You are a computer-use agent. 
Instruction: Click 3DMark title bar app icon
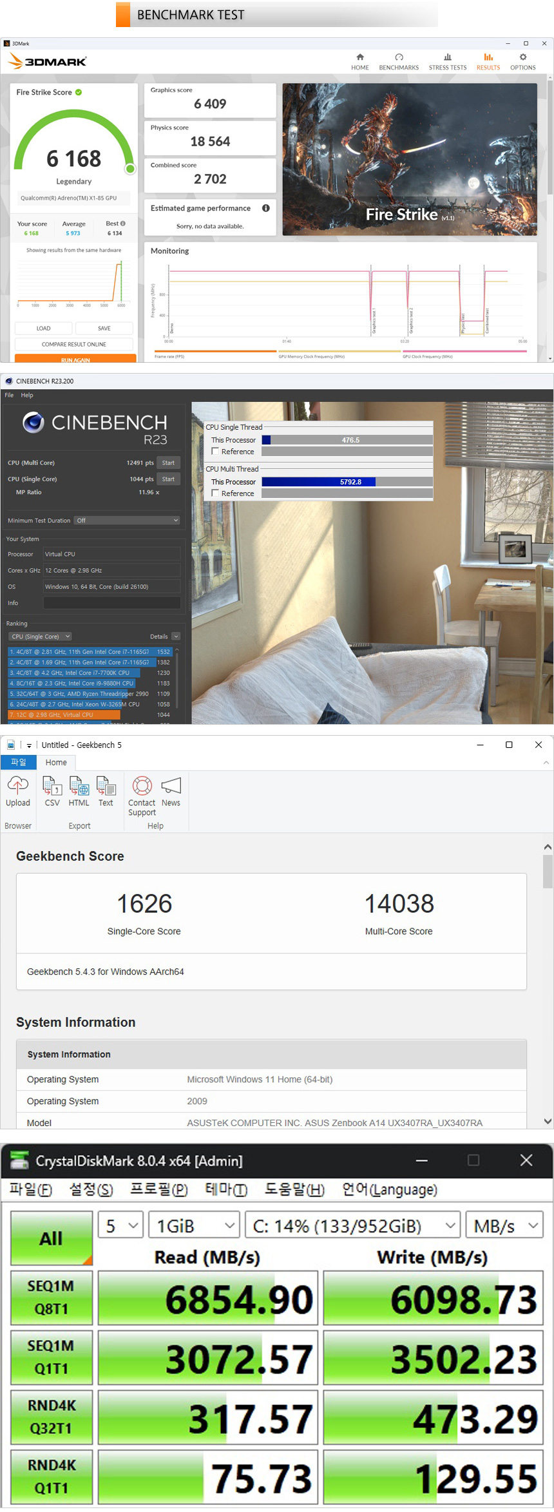pyautogui.click(x=7, y=43)
